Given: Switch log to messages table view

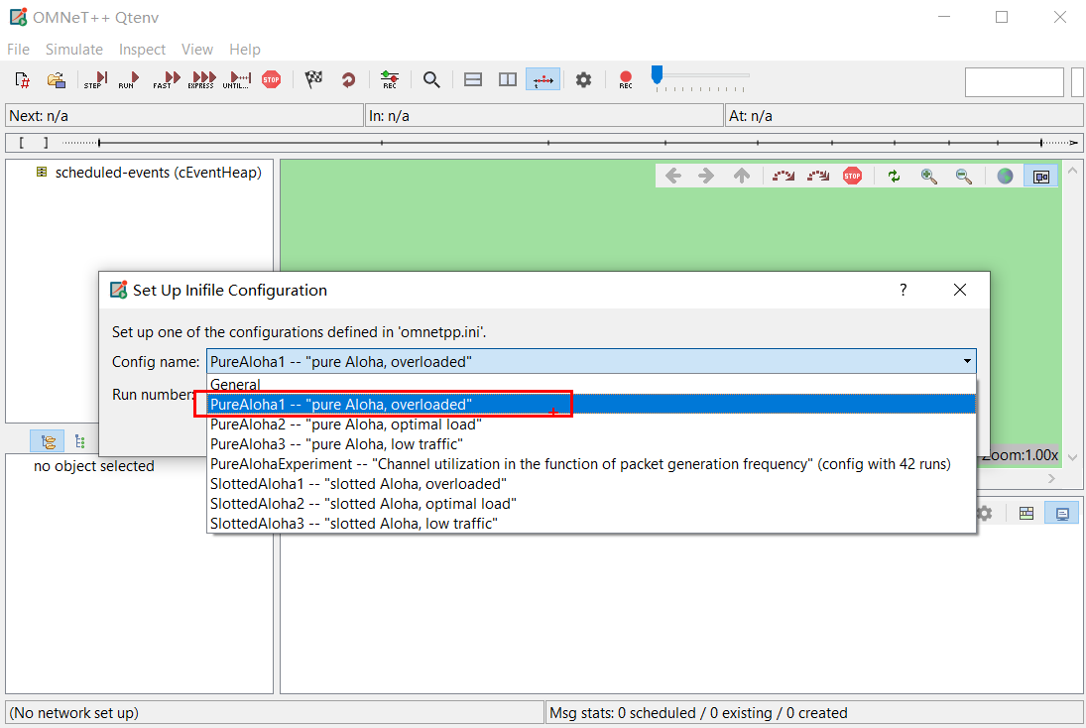Looking at the screenshot, I should [1026, 514].
